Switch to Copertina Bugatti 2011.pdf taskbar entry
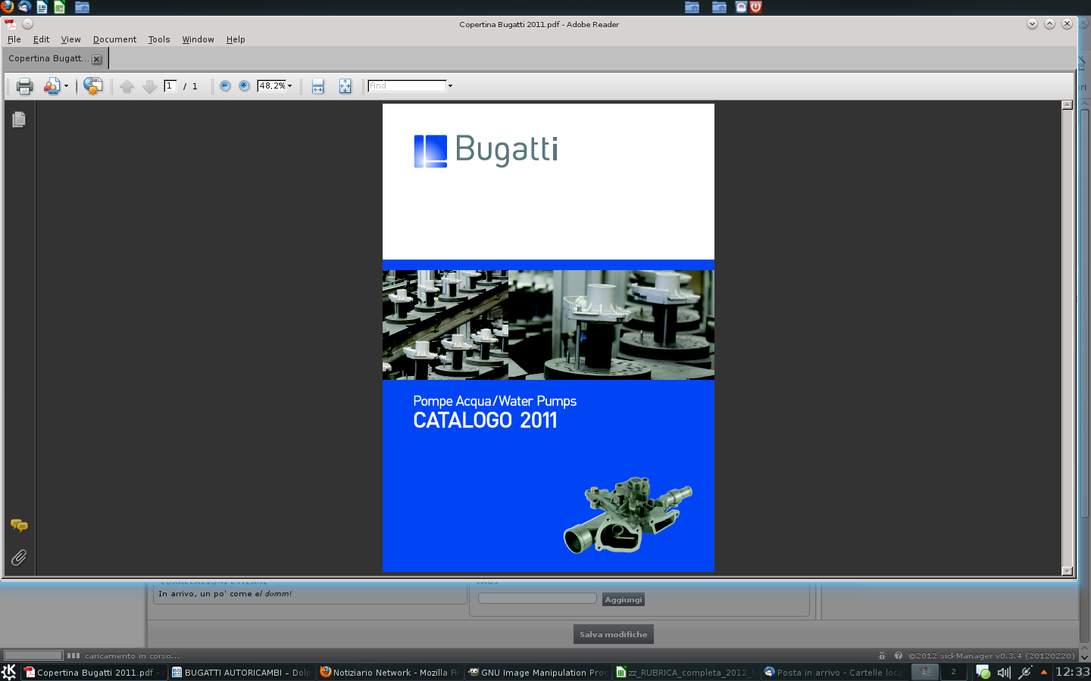The height and width of the screenshot is (681, 1091). (x=94, y=672)
